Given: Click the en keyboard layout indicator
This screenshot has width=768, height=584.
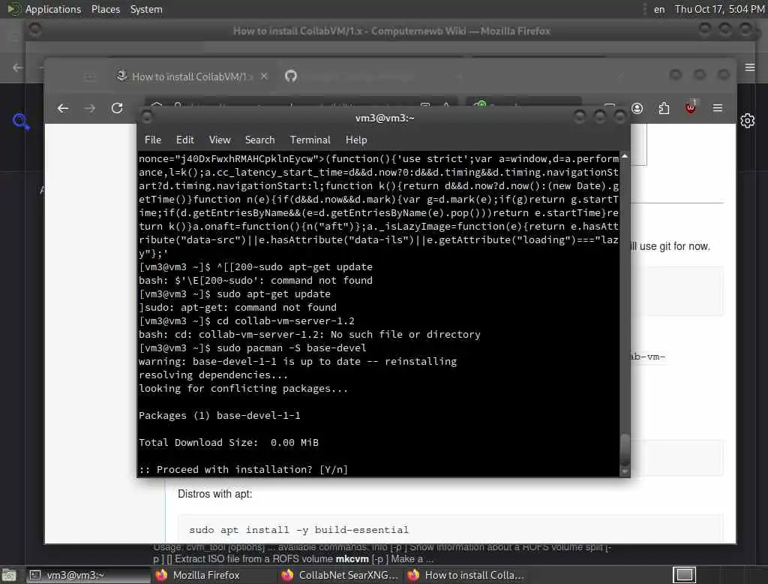Looking at the screenshot, I should point(659,9).
